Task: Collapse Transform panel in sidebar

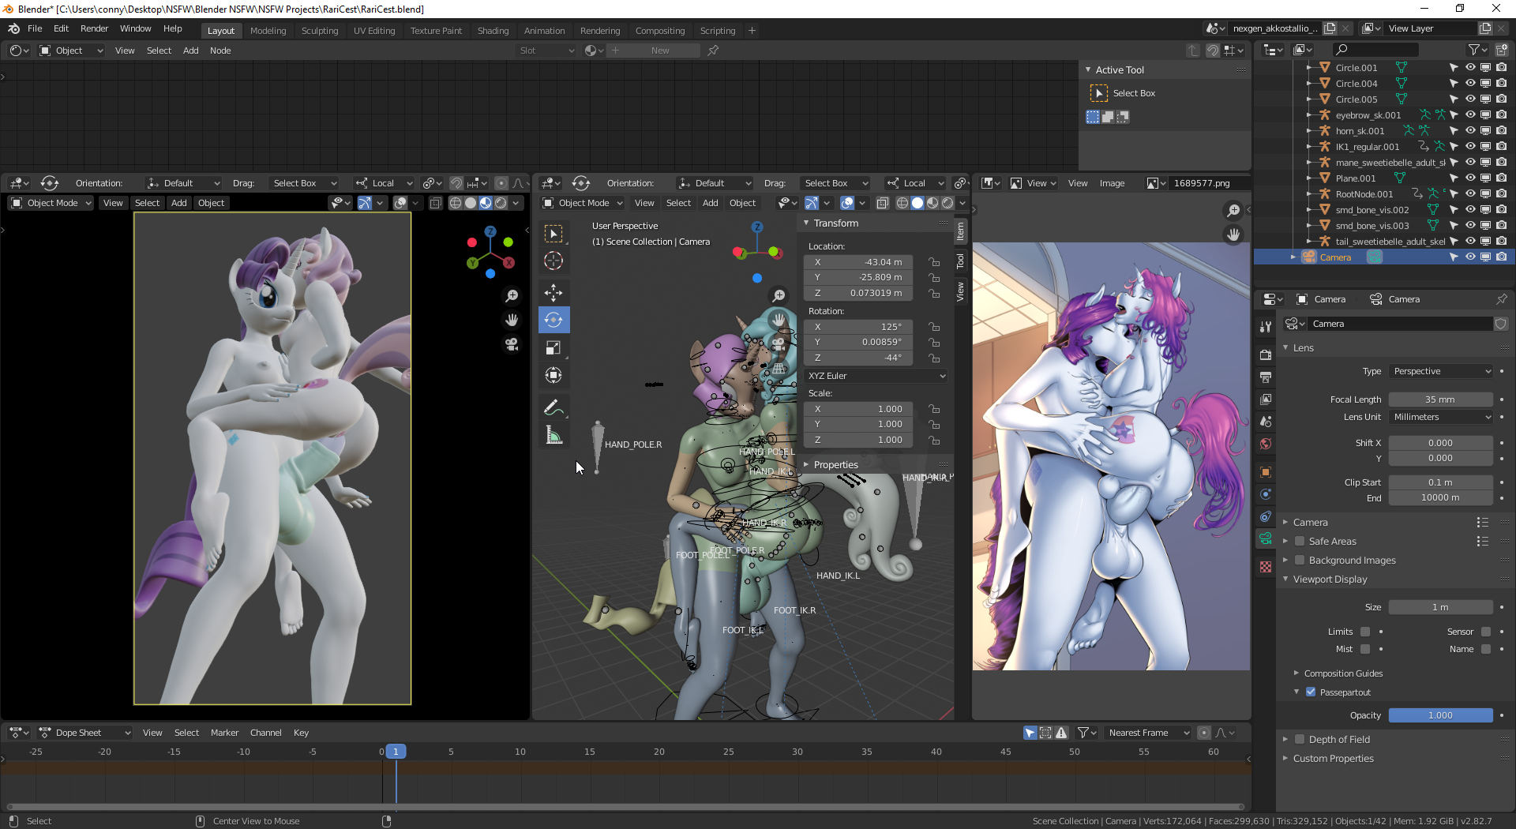Action: click(835, 223)
